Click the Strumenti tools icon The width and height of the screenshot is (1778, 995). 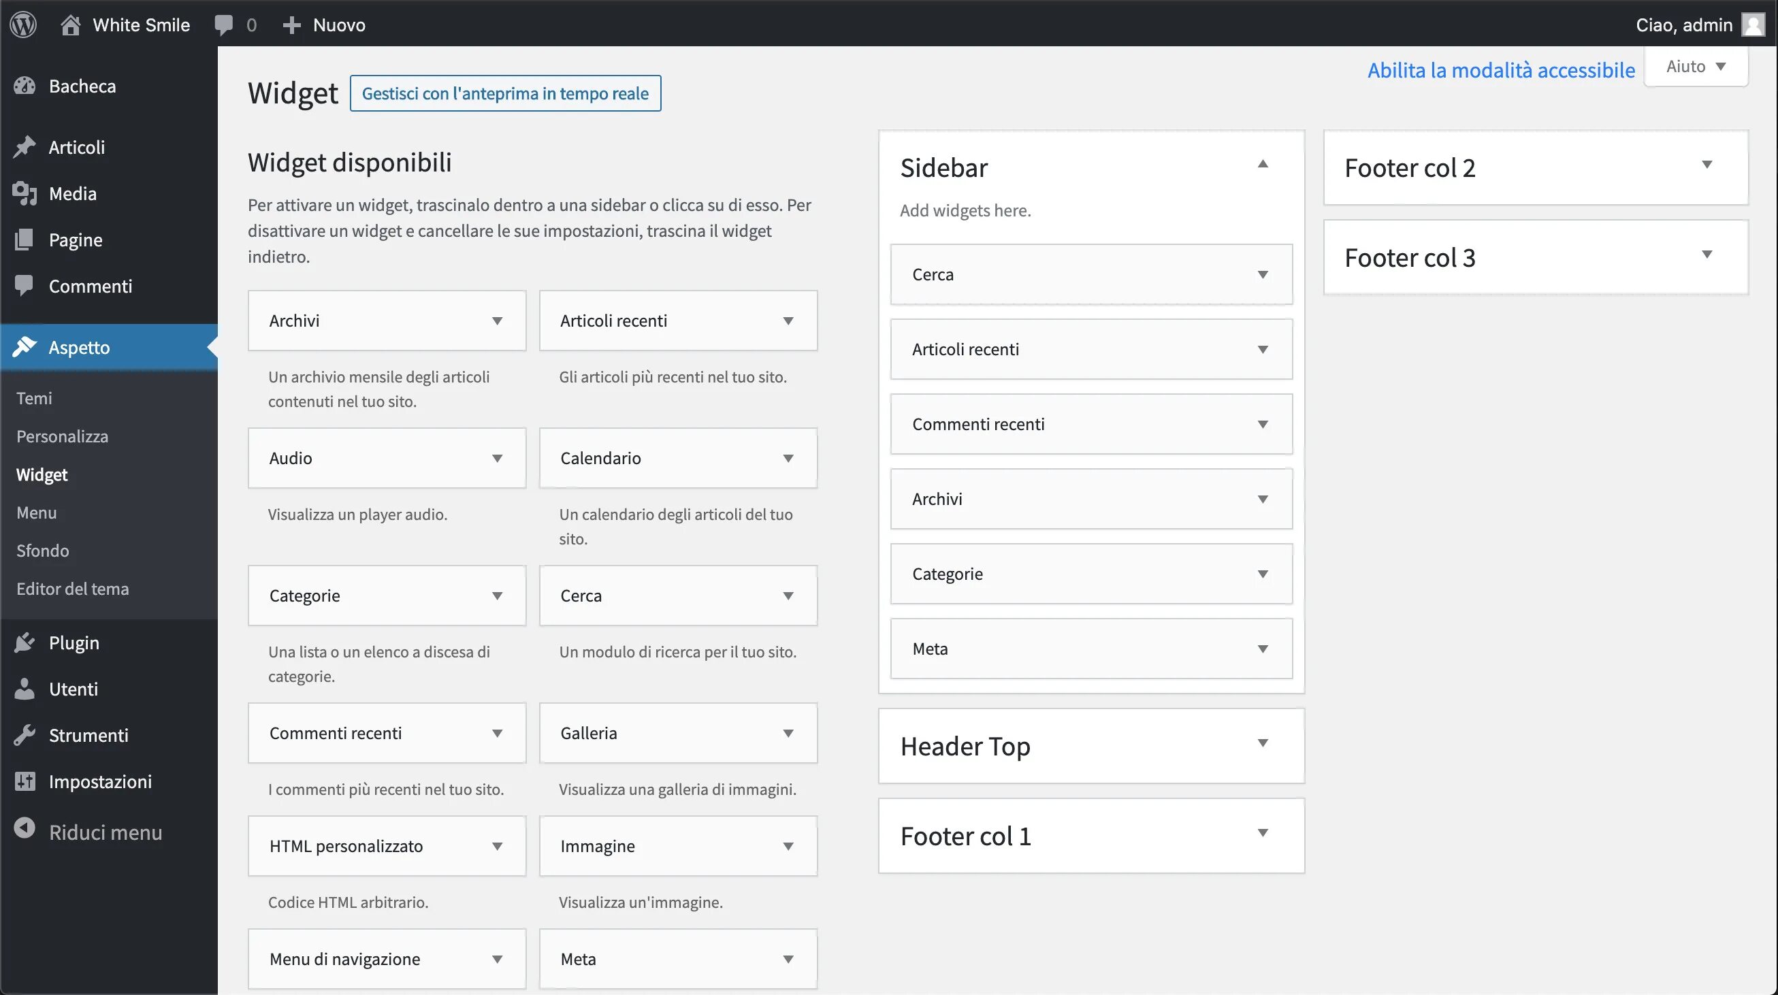click(25, 735)
